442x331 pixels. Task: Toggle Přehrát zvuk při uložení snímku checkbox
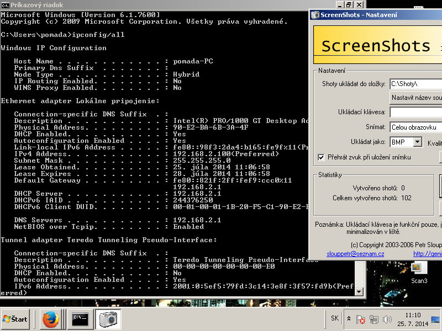coord(321,157)
